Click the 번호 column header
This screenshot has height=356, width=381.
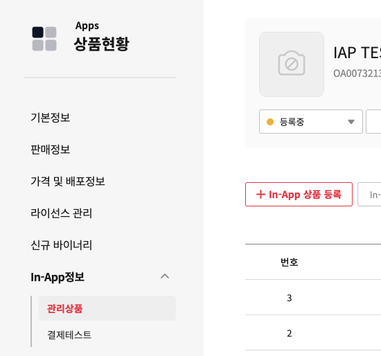pyautogui.click(x=289, y=262)
